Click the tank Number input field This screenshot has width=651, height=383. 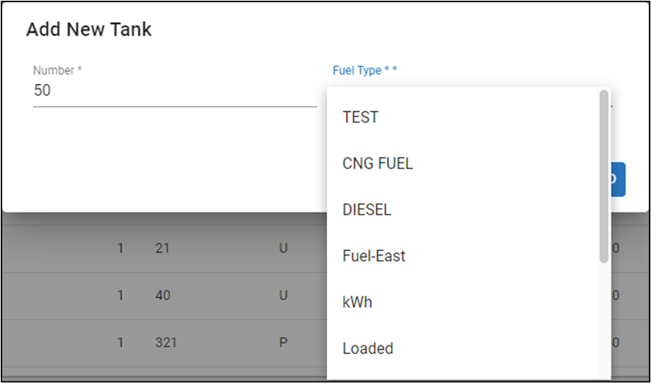tap(175, 91)
